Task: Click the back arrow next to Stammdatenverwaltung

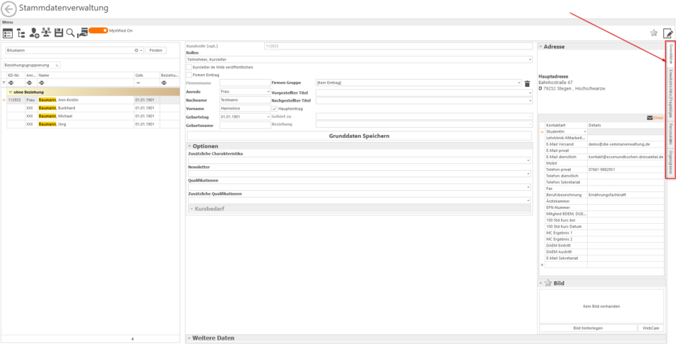Action: [9, 8]
